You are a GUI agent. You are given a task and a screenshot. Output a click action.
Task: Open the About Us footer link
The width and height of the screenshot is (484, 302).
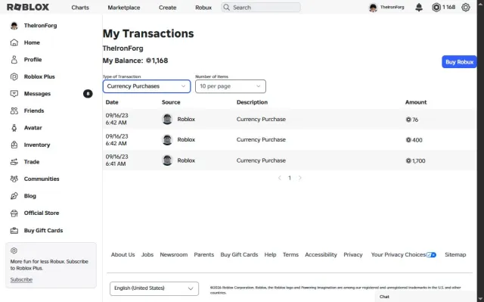click(x=123, y=255)
